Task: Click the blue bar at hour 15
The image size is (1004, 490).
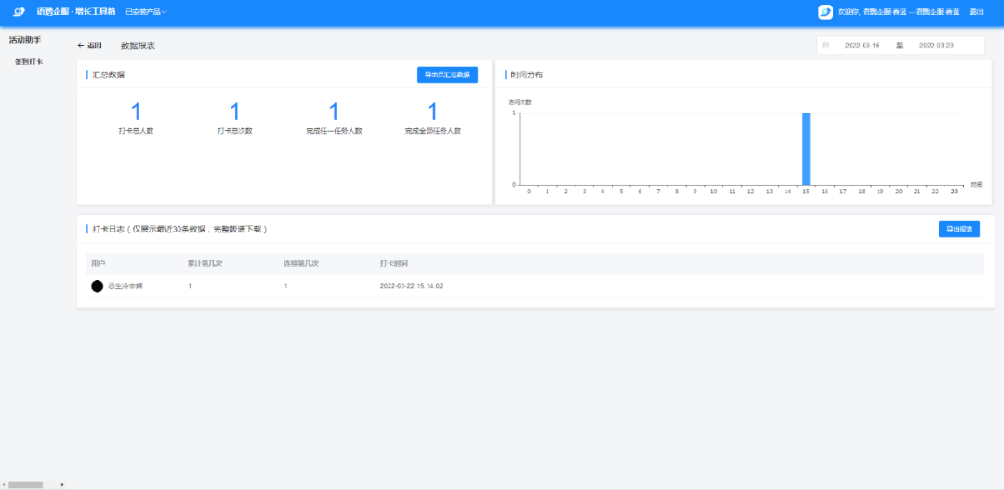Action: pos(806,149)
